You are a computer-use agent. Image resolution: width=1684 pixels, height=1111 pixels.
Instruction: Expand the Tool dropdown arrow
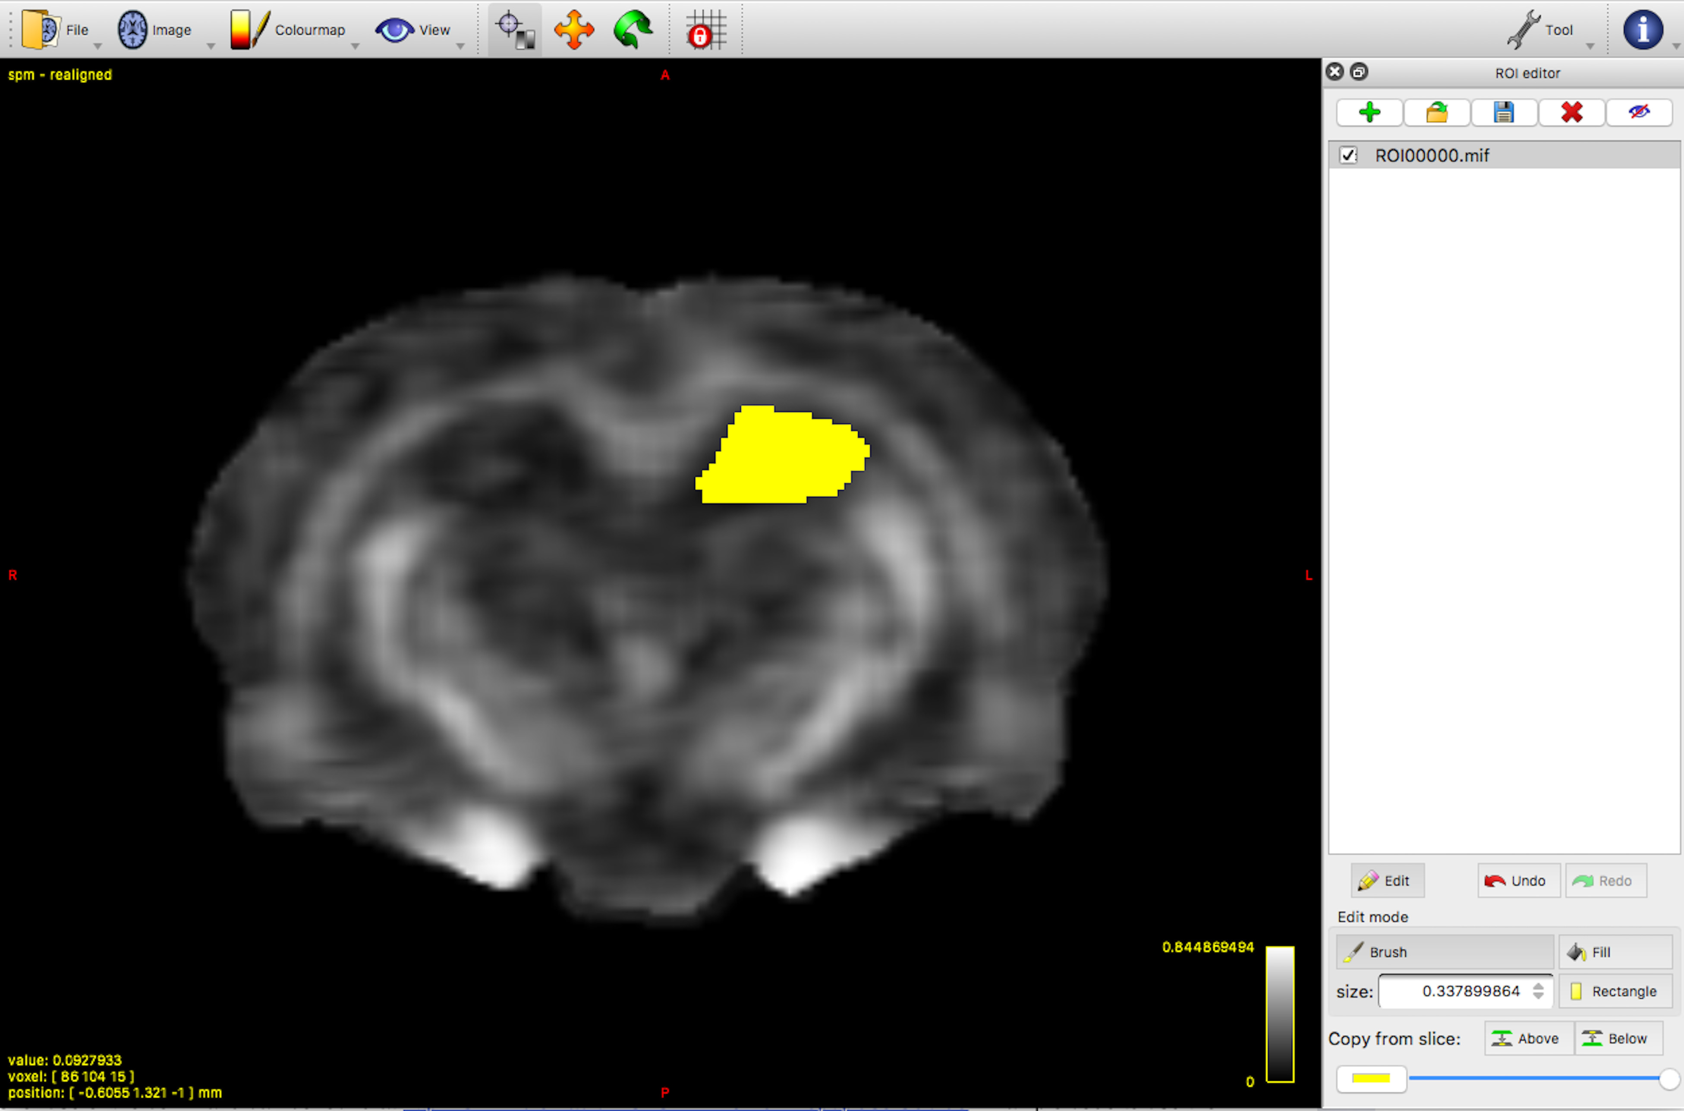point(1590,46)
